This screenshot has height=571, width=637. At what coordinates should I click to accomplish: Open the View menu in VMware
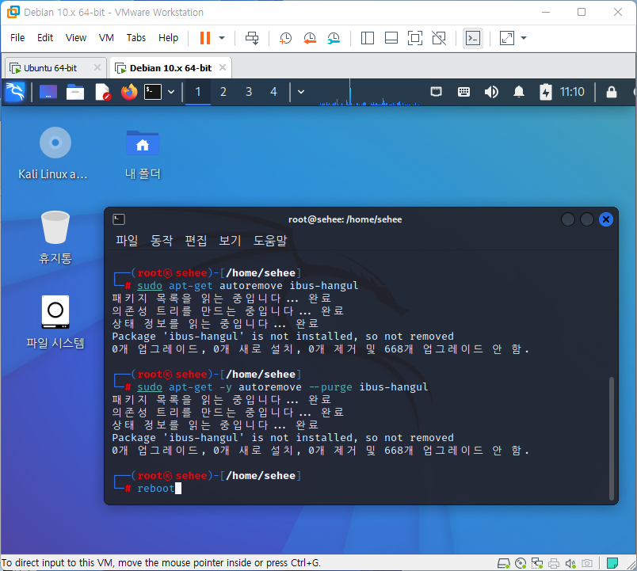(76, 38)
